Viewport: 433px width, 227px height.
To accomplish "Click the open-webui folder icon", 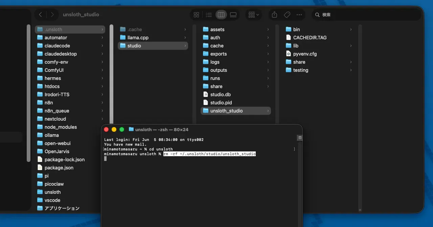I will click(40, 143).
